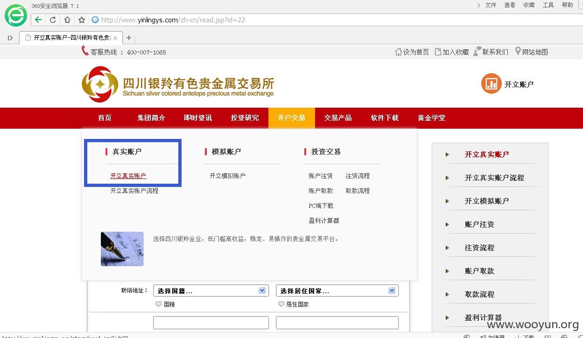Reload the page with refresh icon
This screenshot has height=338, width=583.
[x=53, y=20]
